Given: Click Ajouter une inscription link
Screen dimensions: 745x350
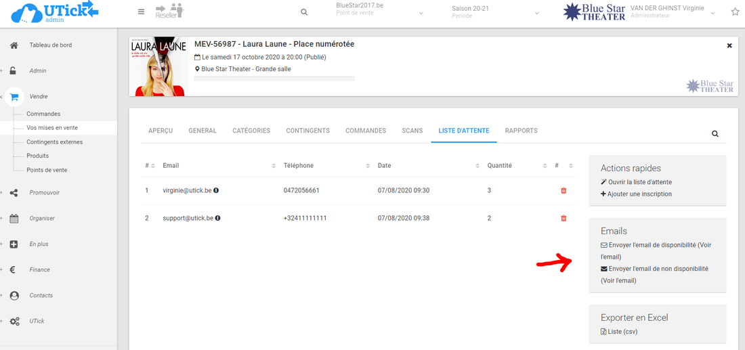Looking at the screenshot, I should point(639,194).
